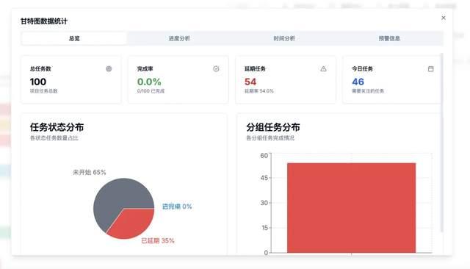Click the 完成率 check-circle icon

point(216,68)
